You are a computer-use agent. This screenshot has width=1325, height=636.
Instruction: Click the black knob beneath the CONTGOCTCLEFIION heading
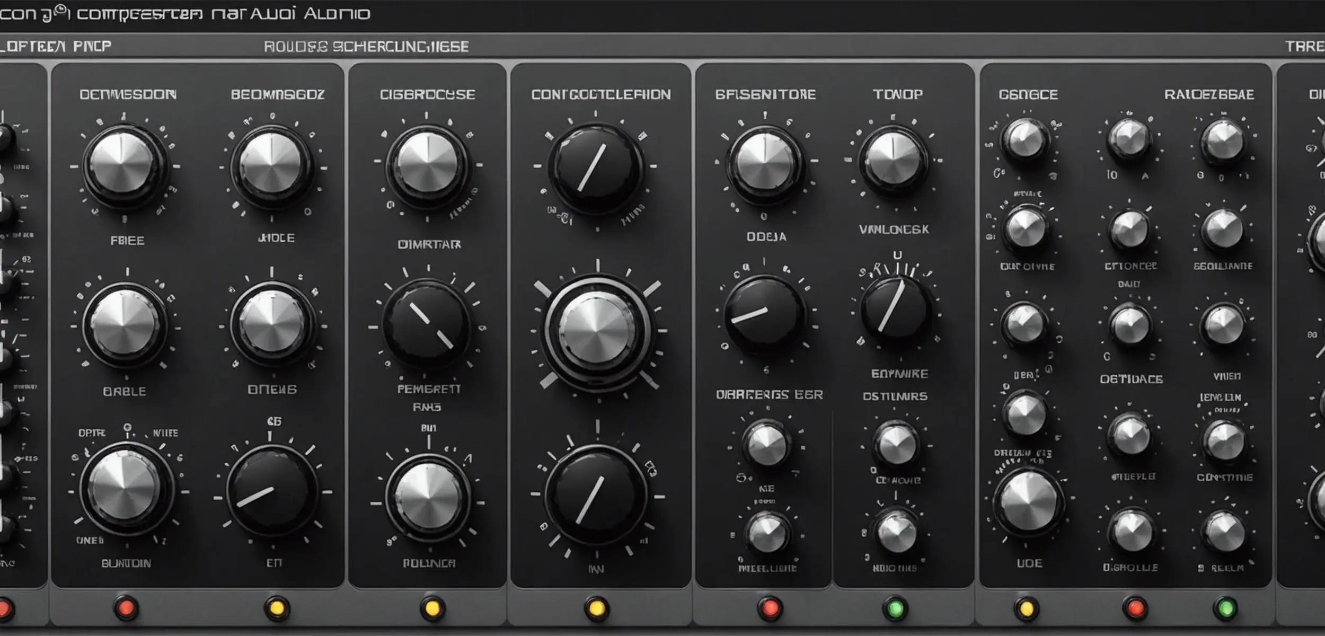coord(595,169)
